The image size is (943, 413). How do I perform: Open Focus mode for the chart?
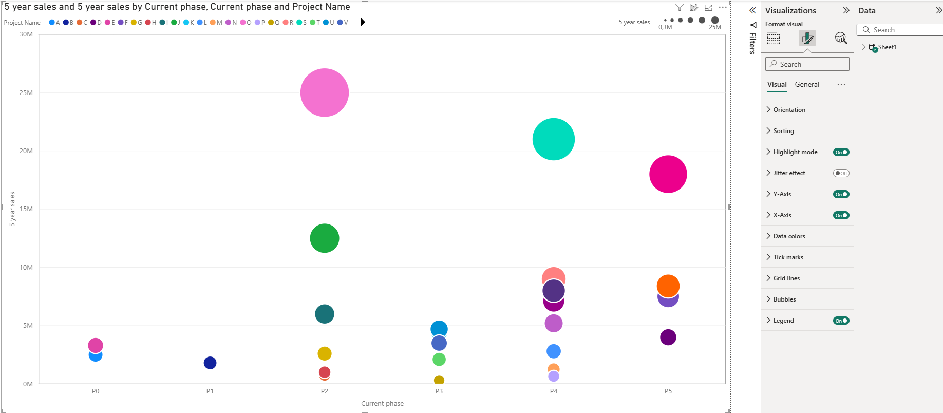[x=708, y=7]
